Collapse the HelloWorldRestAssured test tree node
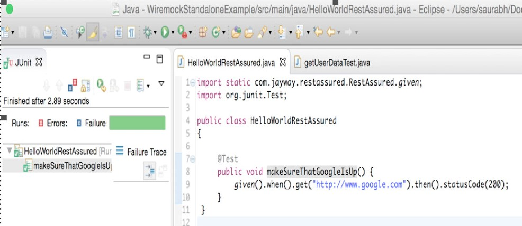The height and width of the screenshot is (226, 522). (x=10, y=150)
